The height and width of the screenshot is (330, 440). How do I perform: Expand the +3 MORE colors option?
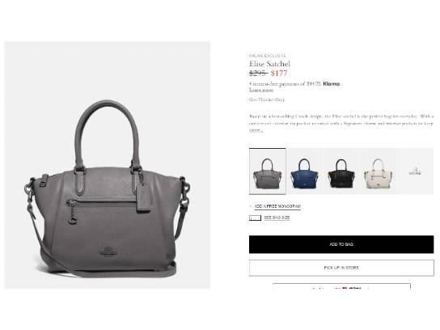tap(415, 171)
